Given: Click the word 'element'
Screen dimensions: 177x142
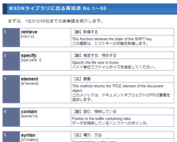Looking at the screenshot, I should [x=29, y=79].
